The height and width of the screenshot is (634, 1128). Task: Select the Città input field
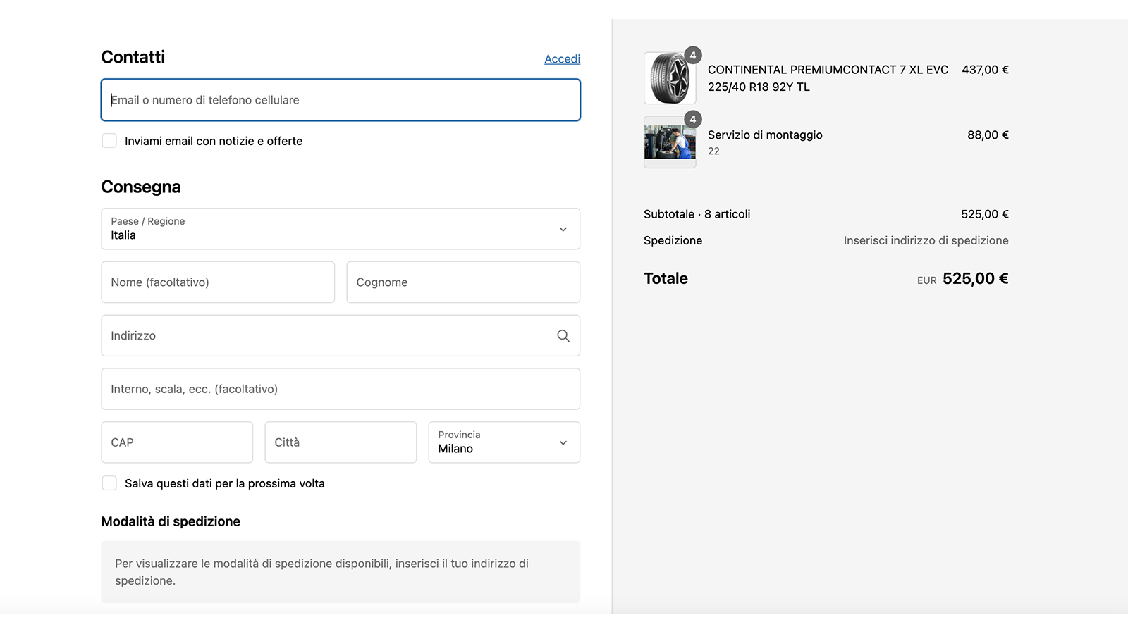point(341,442)
